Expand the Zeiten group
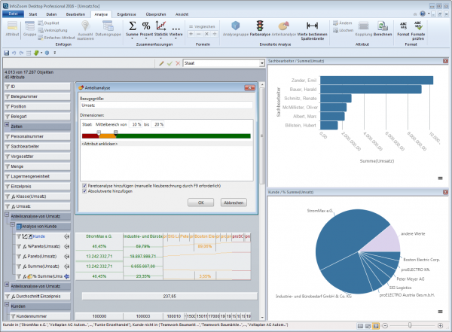 7,124
